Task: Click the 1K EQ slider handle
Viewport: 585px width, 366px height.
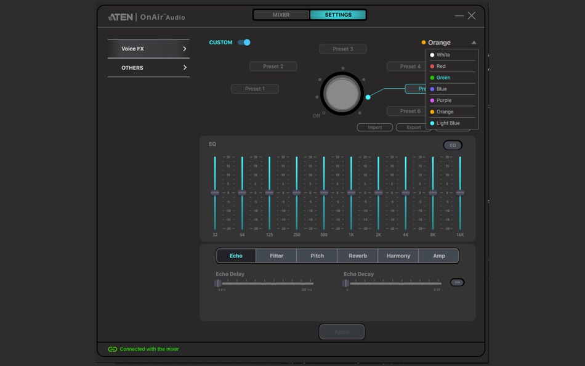Action: click(x=351, y=193)
